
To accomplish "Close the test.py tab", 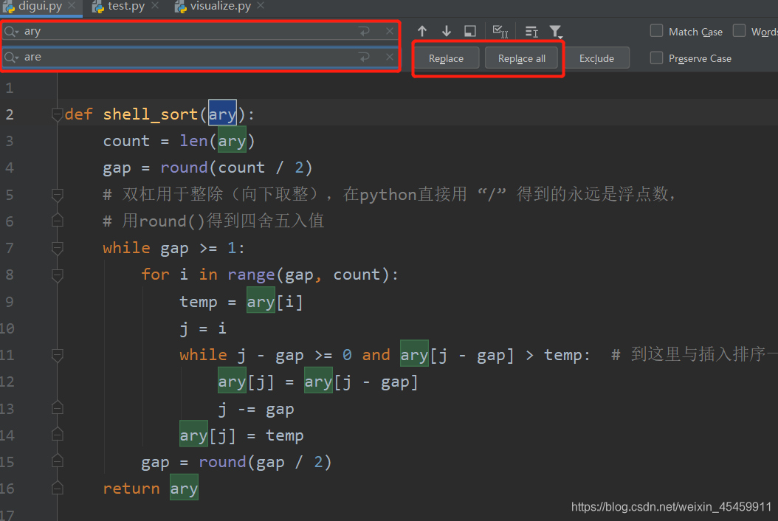I will tap(155, 5).
